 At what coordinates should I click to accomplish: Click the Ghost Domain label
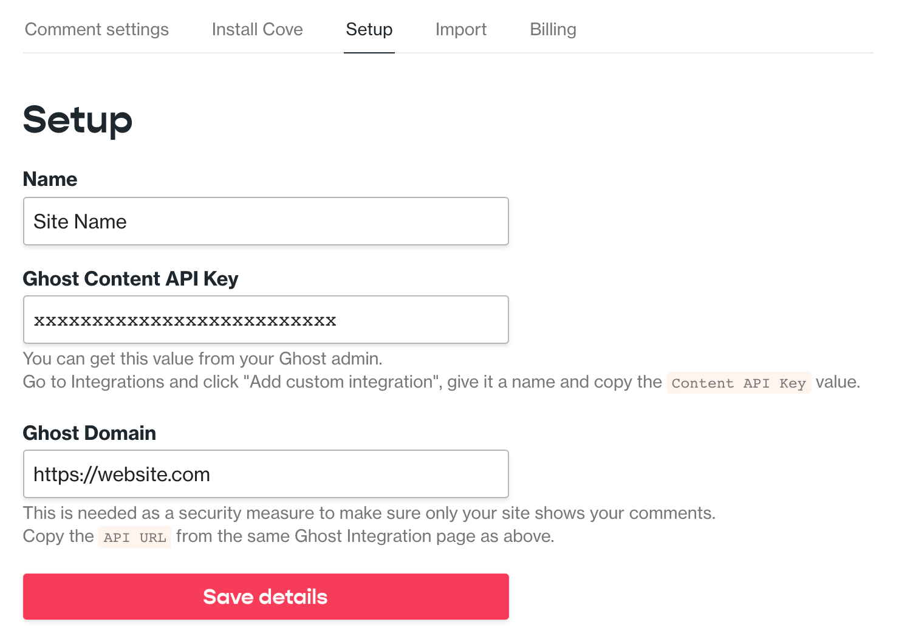(x=89, y=433)
